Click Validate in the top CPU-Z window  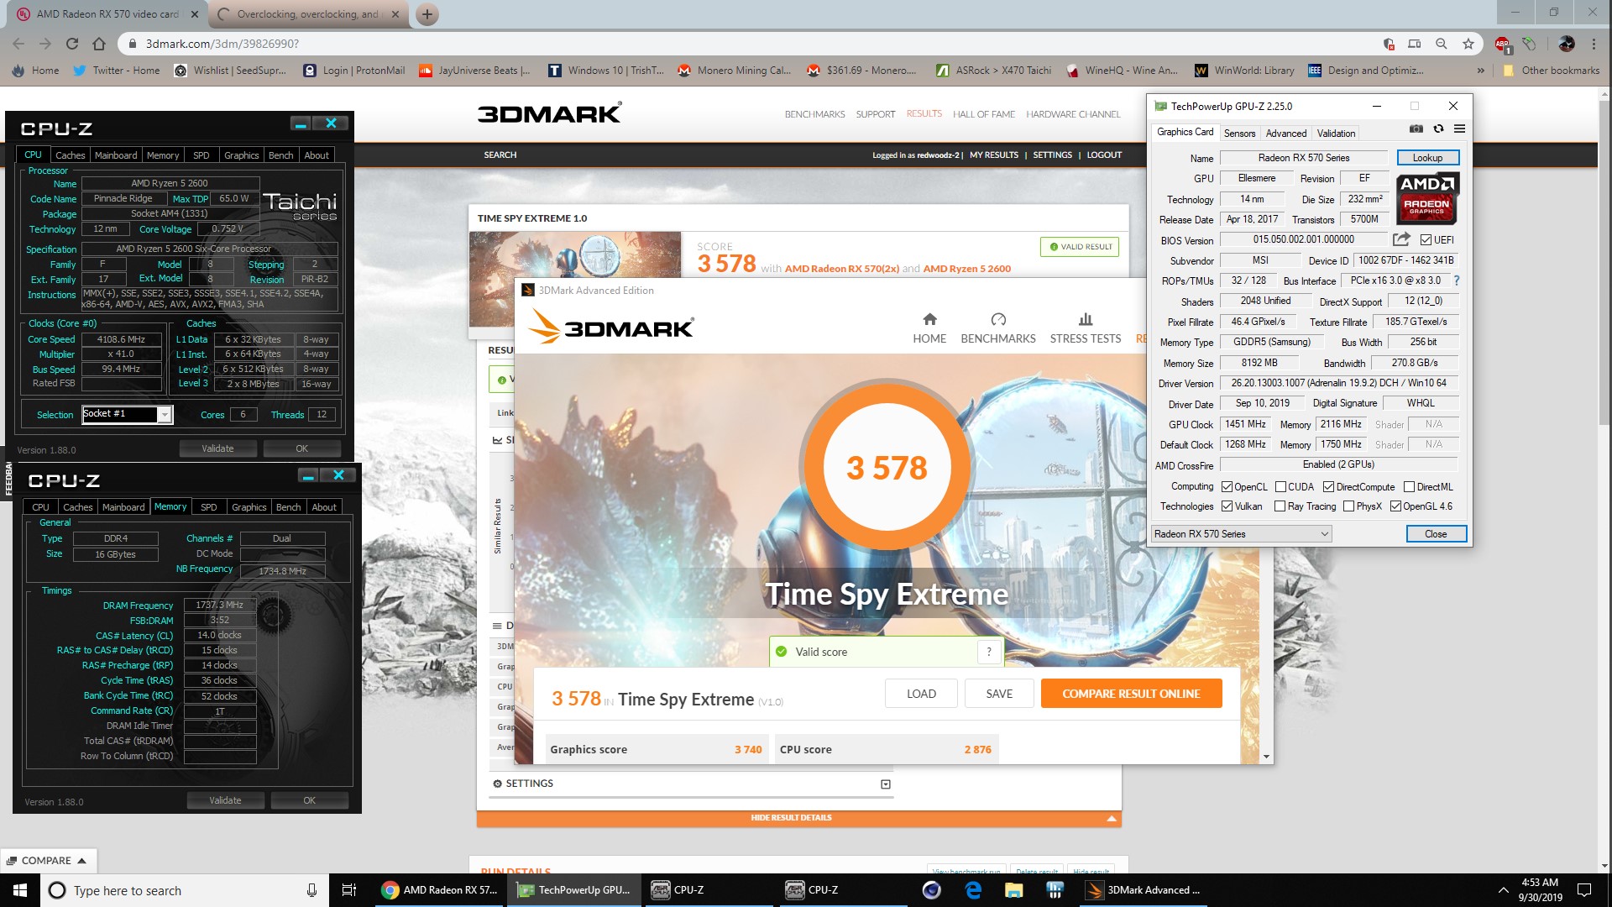tap(217, 448)
